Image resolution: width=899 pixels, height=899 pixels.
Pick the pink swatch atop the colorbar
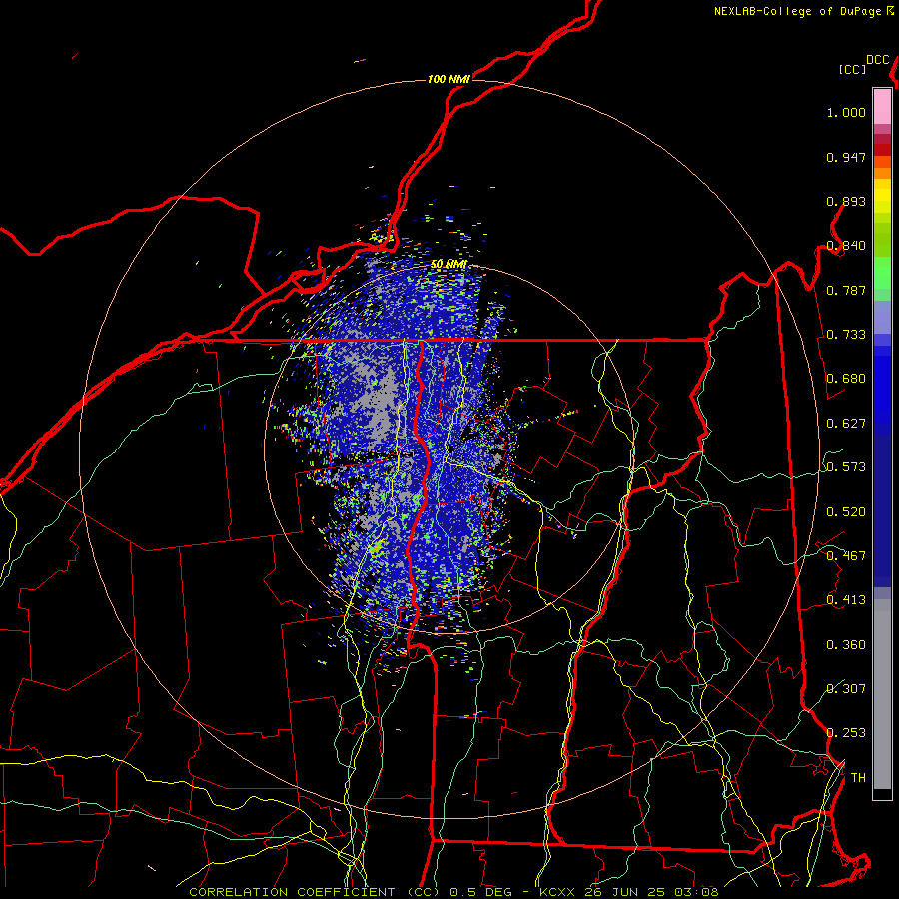[882, 106]
